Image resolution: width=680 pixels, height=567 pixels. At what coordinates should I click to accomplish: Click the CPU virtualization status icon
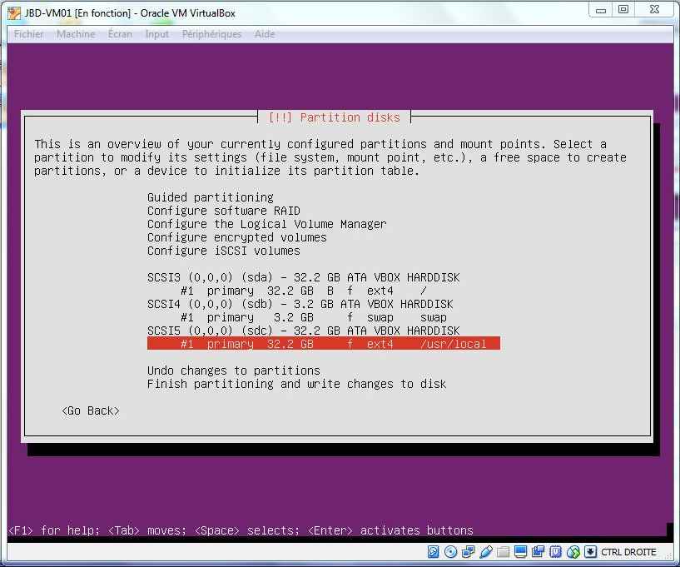click(x=555, y=552)
